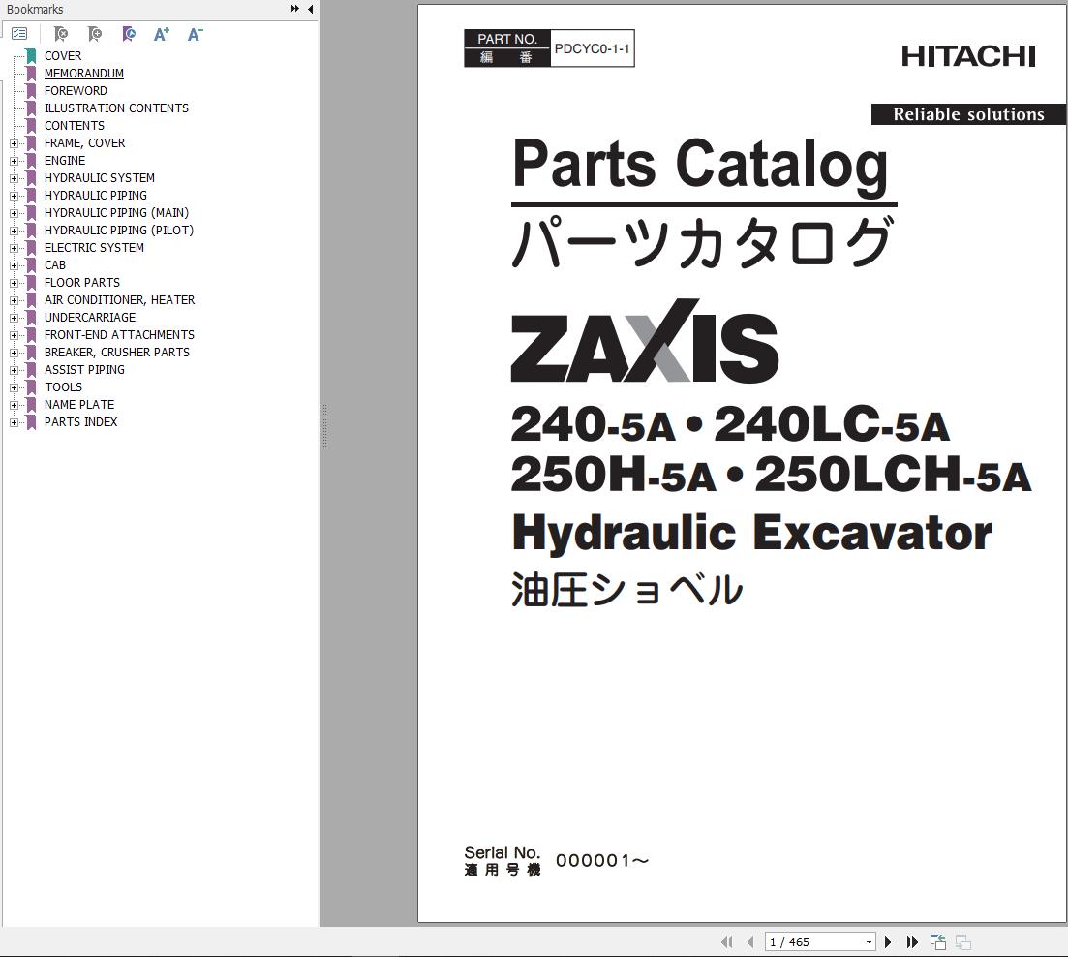Select the HYDRAULIC SYSTEM bookmark label

coord(100,178)
